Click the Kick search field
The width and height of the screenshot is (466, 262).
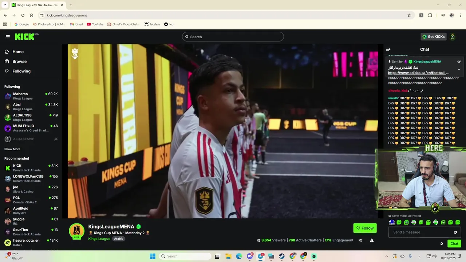[233, 37]
